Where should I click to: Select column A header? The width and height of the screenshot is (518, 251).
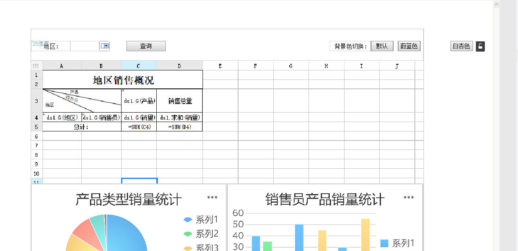(x=62, y=66)
